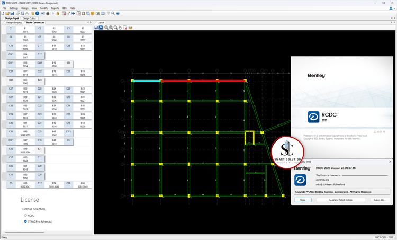Click the Save drawing icon in Layout toolbar
Image resolution: width=397 pixels, height=240 pixels.
(x=96, y=28)
